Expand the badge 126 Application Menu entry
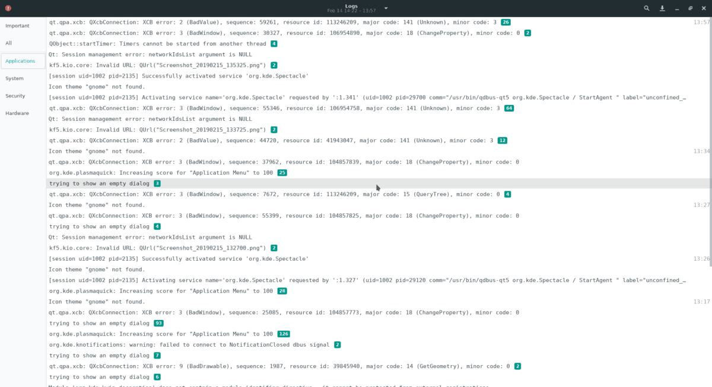The width and height of the screenshot is (712, 387). (379, 334)
